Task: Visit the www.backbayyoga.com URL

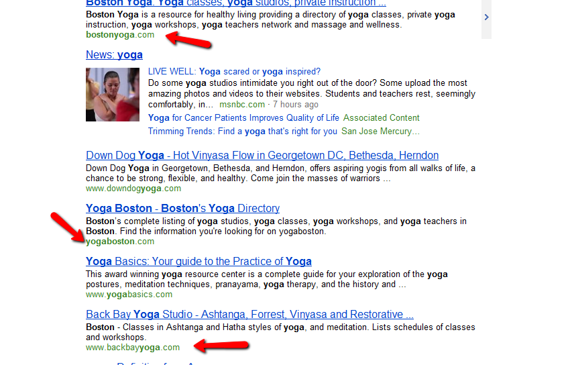Action: 133,348
